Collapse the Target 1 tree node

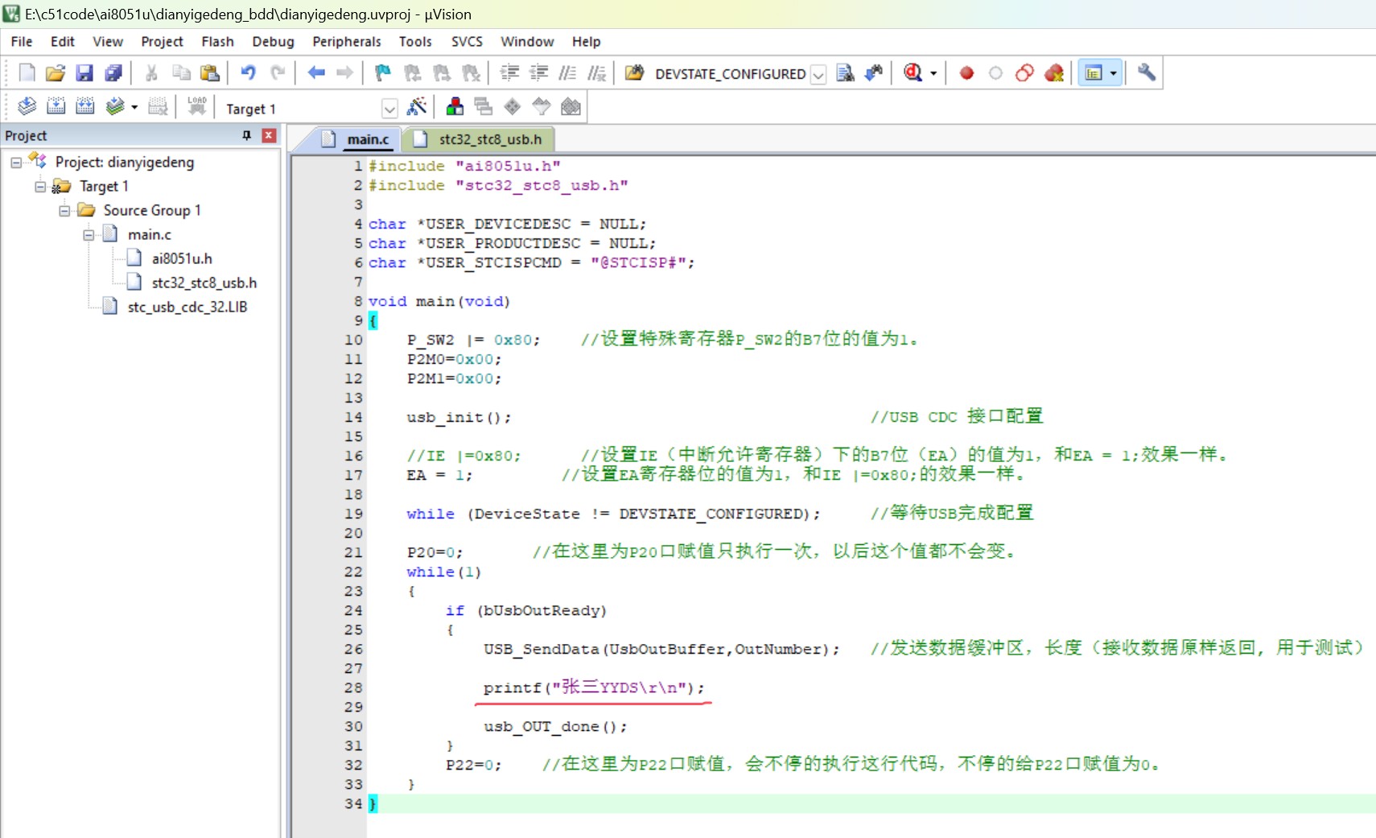pyautogui.click(x=40, y=187)
